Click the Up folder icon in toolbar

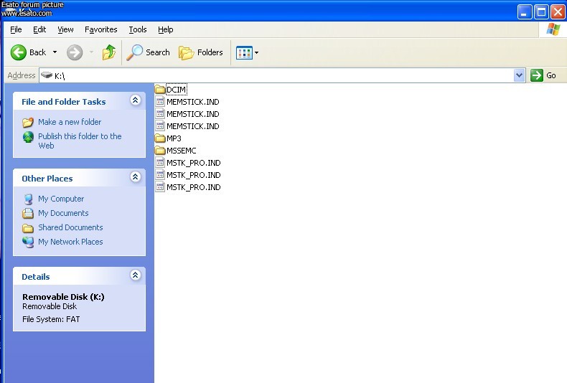tap(109, 52)
